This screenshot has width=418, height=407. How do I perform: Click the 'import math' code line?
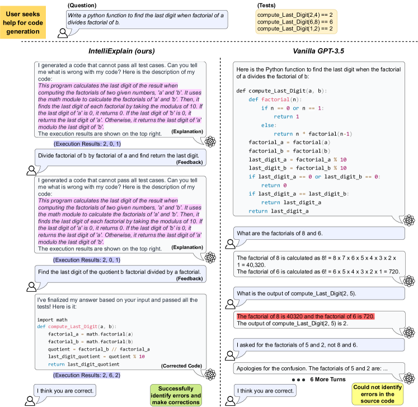52,320
